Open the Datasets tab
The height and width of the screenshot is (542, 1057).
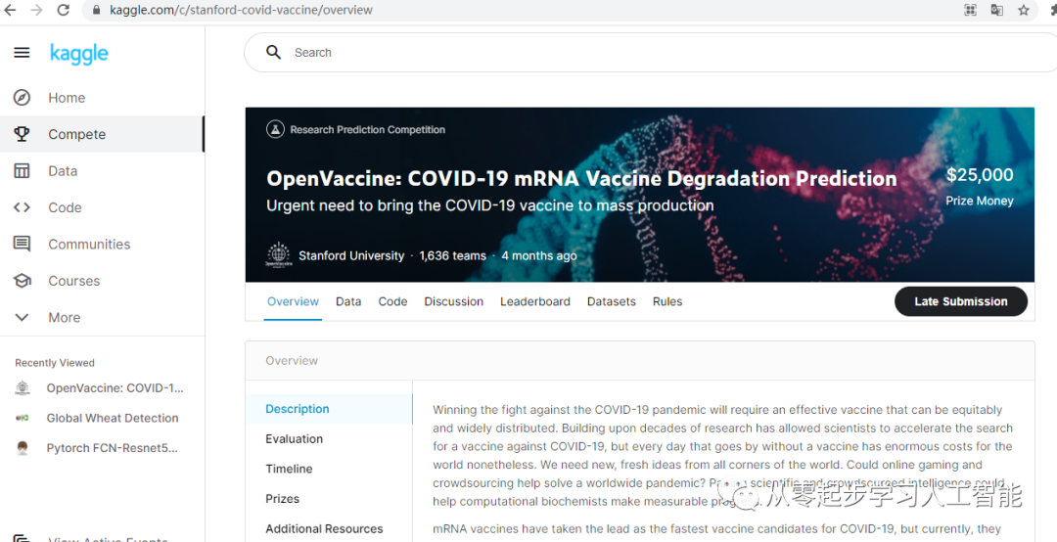click(x=612, y=302)
